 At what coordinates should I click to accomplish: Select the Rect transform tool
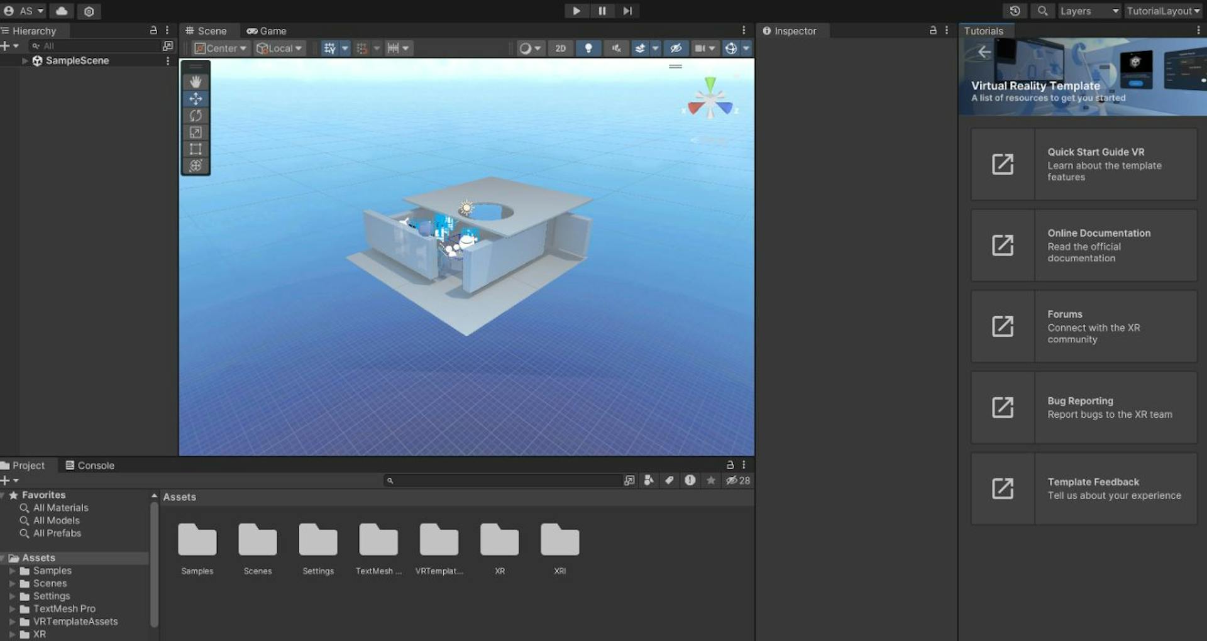[196, 149]
